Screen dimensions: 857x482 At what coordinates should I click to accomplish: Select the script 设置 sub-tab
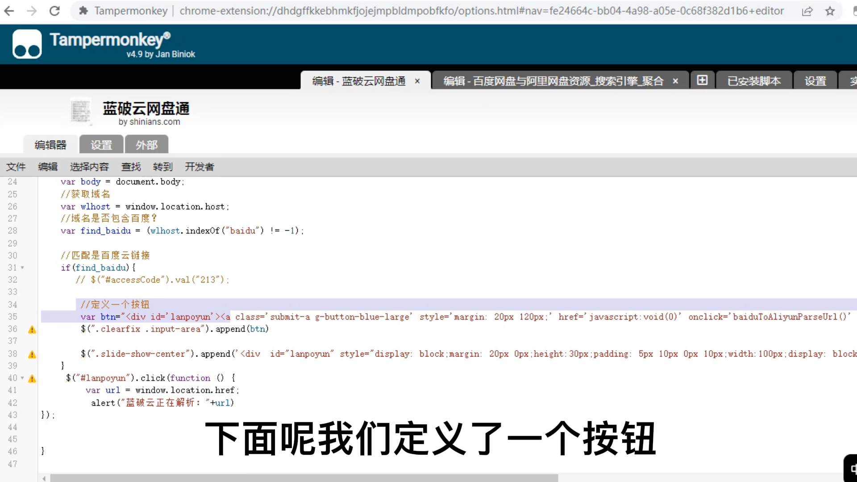pos(101,145)
